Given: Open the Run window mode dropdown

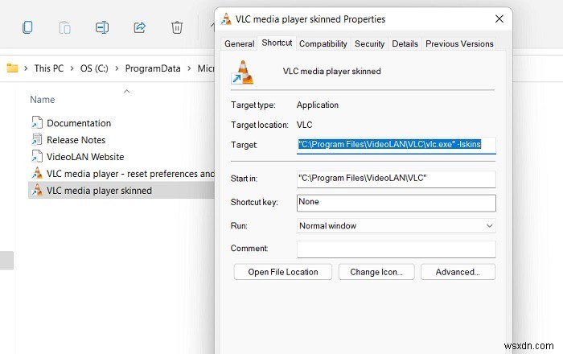Looking at the screenshot, I should 396,226.
